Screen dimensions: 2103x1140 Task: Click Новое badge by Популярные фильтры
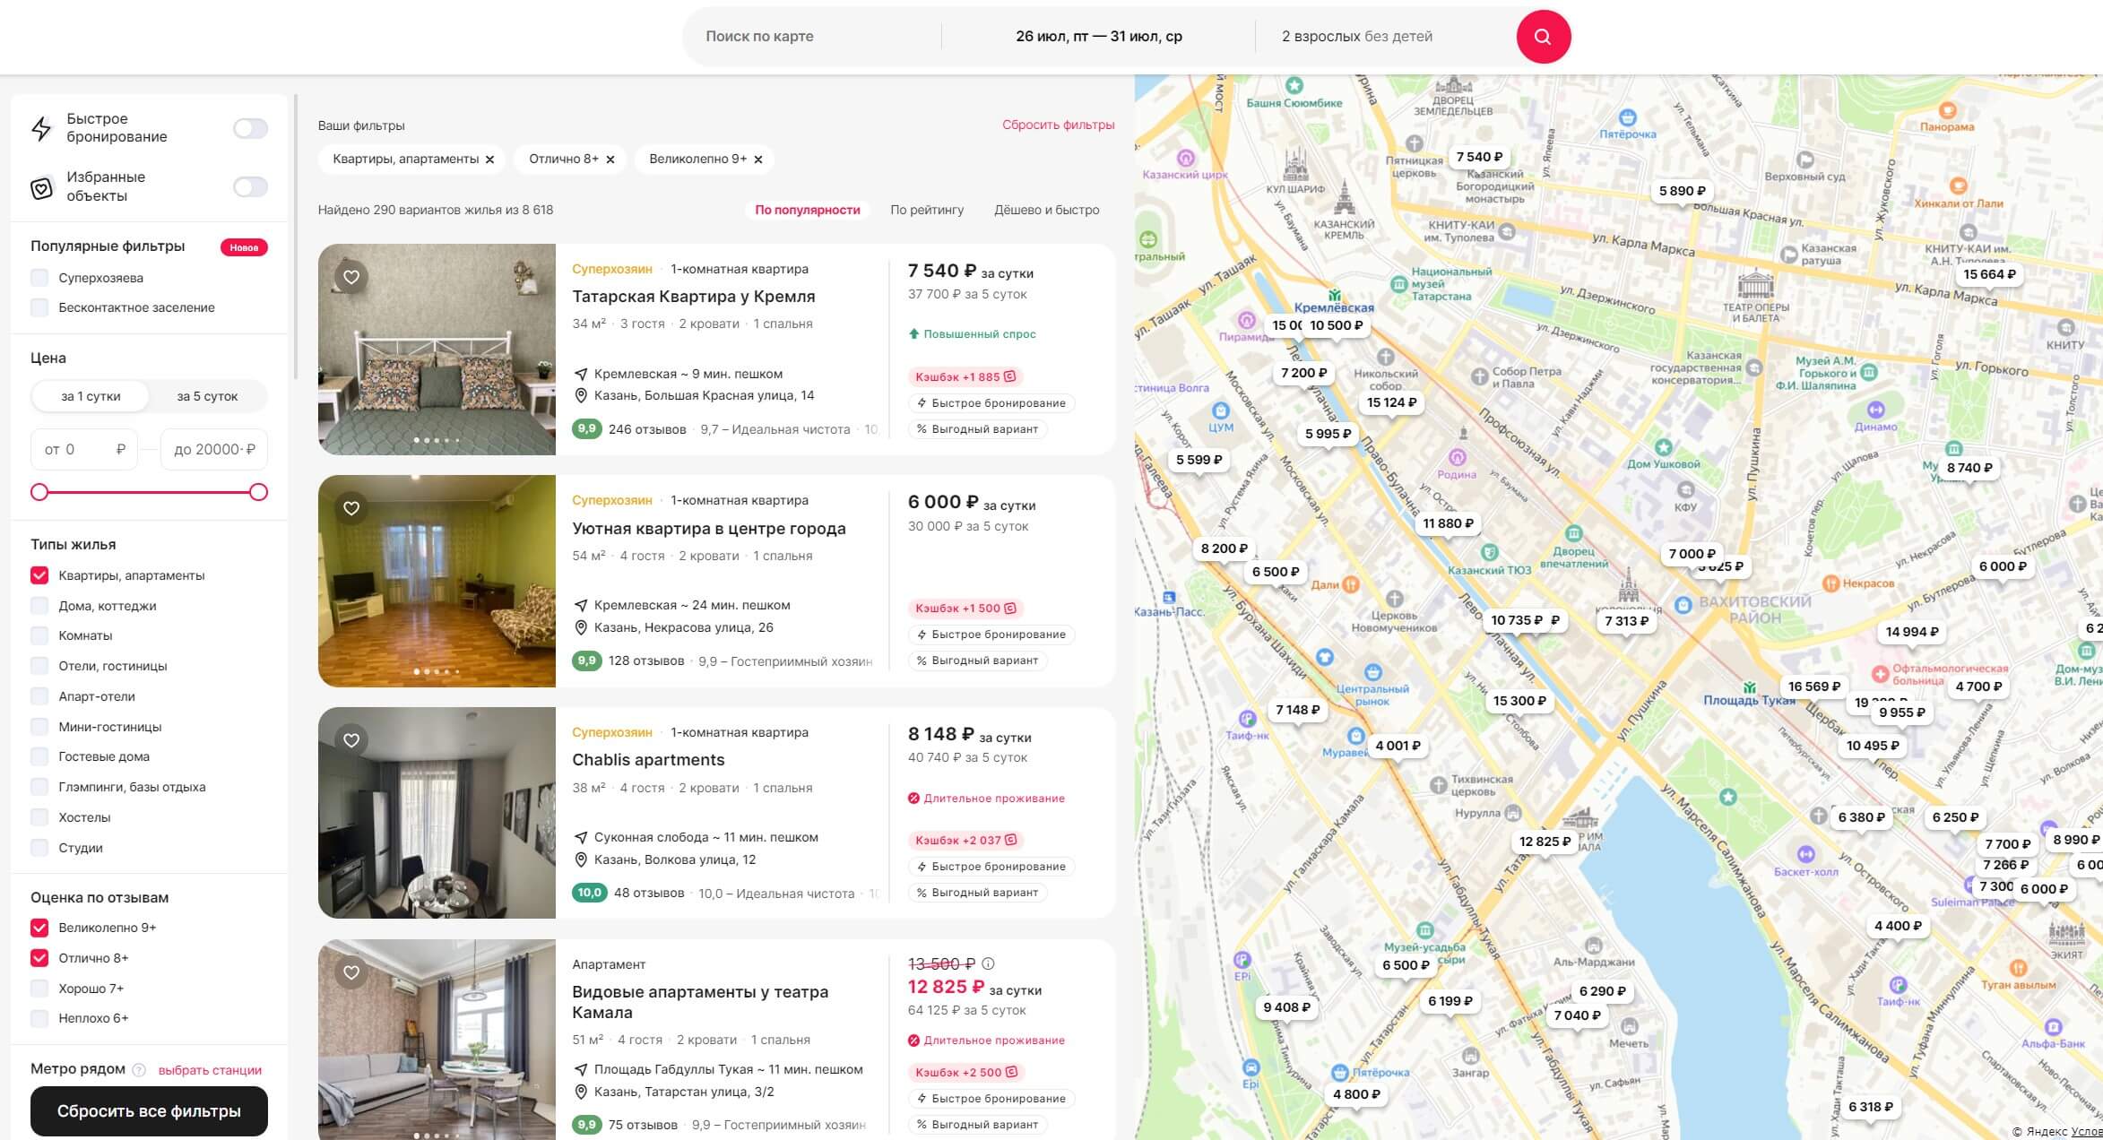point(244,247)
